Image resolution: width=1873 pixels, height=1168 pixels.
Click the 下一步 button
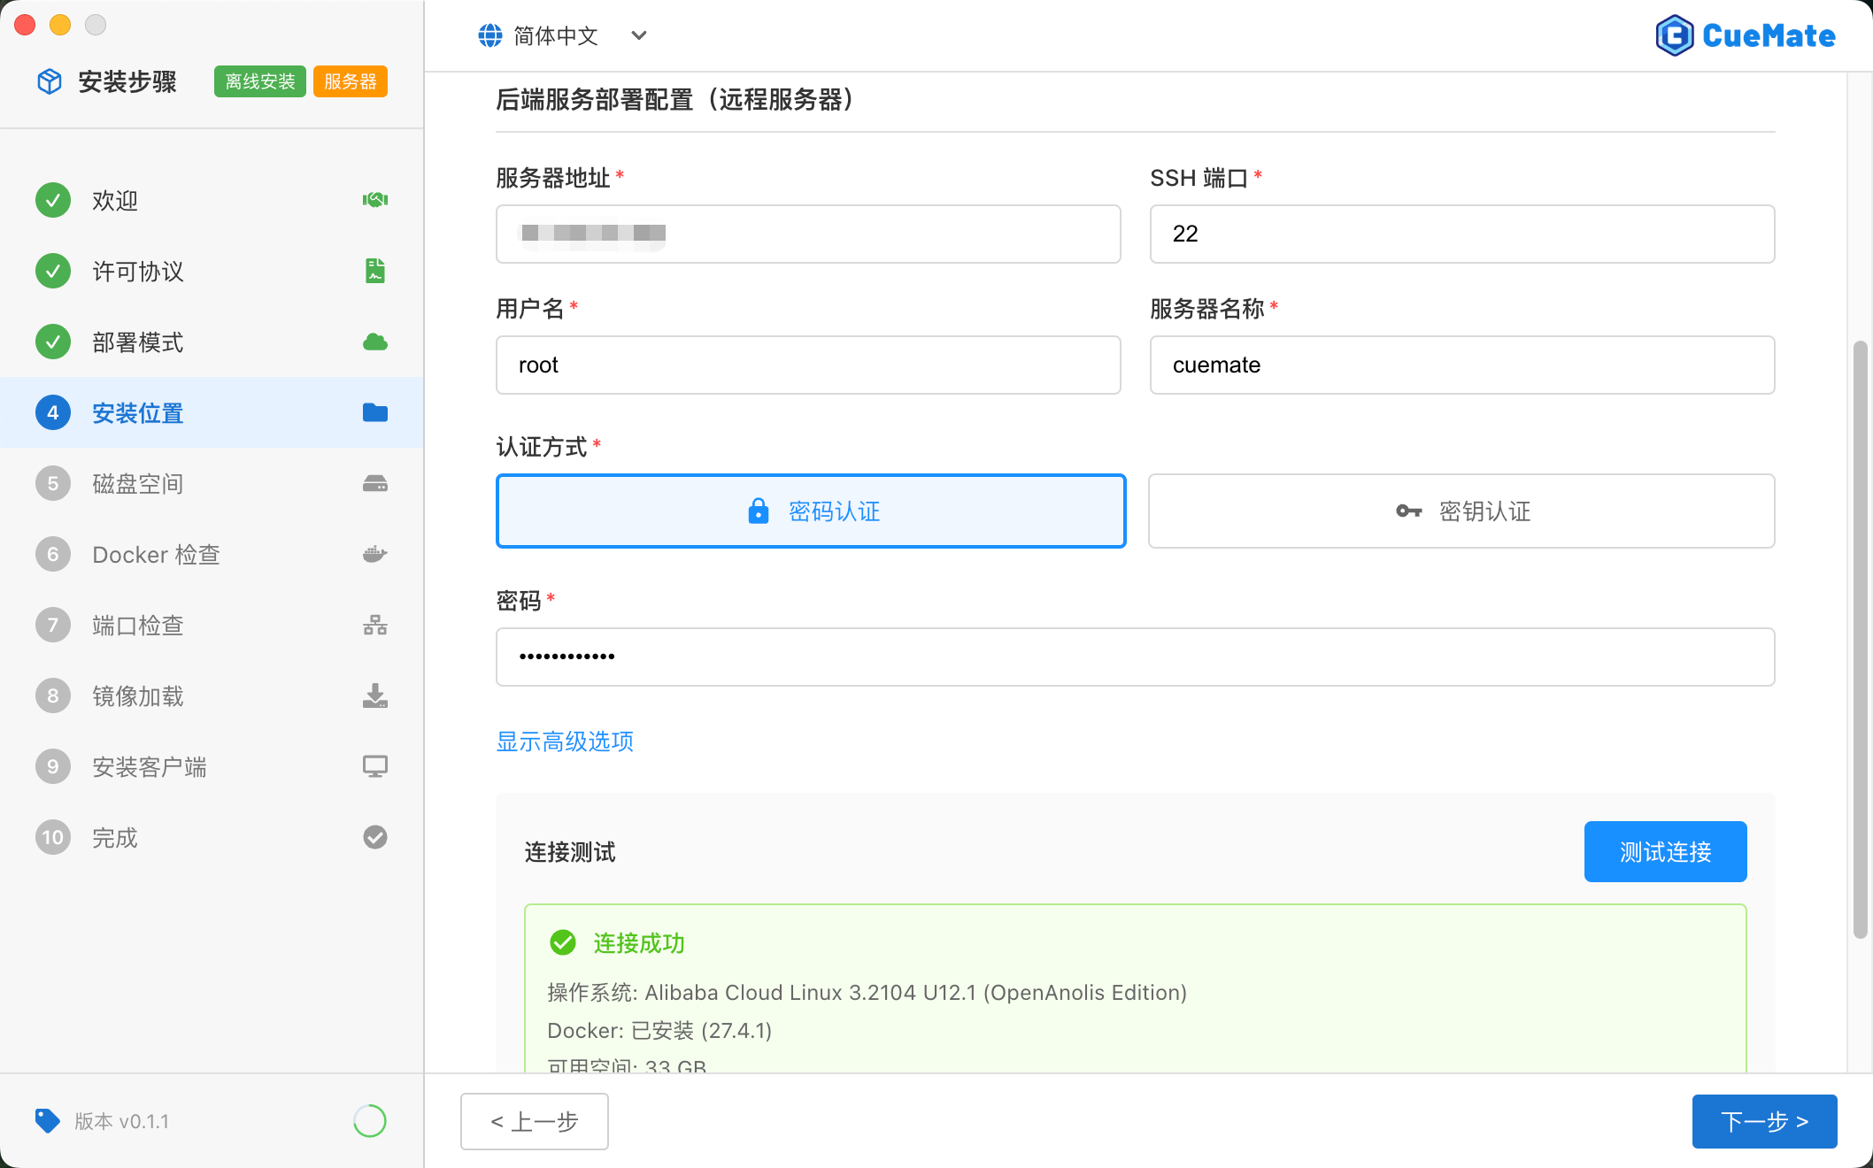click(x=1763, y=1121)
